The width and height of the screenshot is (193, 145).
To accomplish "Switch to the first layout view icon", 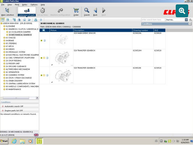I will click(3, 20).
